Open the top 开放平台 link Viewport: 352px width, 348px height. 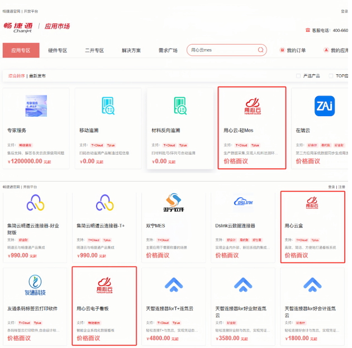click(31, 11)
